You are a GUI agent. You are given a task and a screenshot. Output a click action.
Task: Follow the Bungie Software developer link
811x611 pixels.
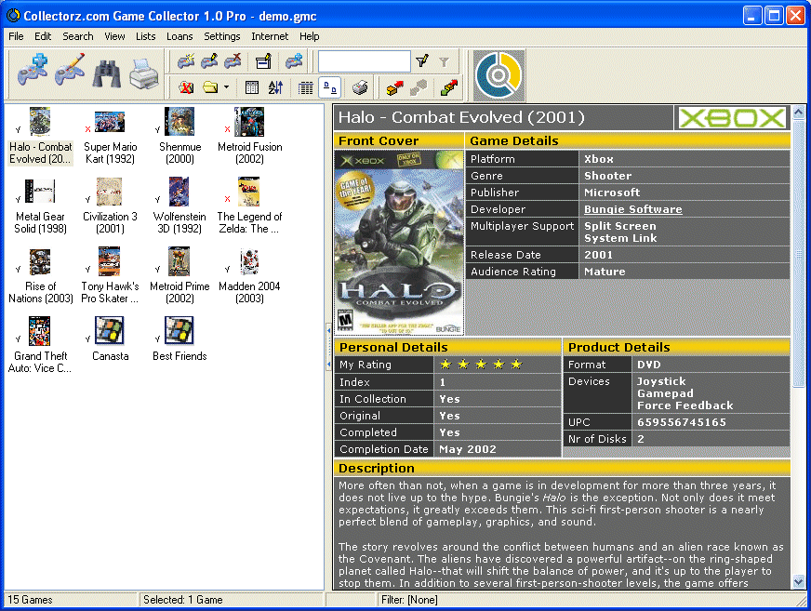coord(632,209)
